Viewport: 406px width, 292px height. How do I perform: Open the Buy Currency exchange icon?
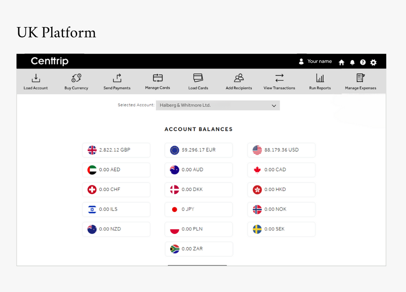pos(76,78)
